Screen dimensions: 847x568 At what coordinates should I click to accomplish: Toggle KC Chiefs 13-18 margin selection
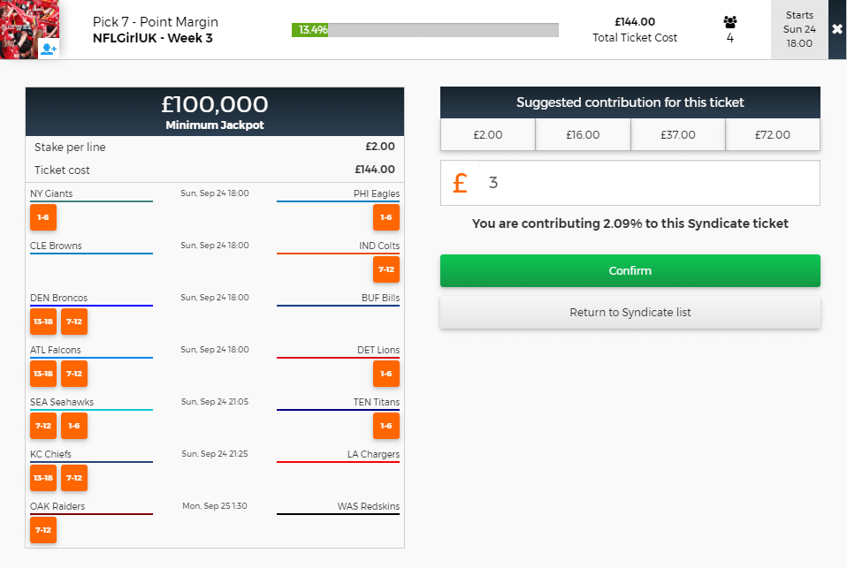pos(43,478)
